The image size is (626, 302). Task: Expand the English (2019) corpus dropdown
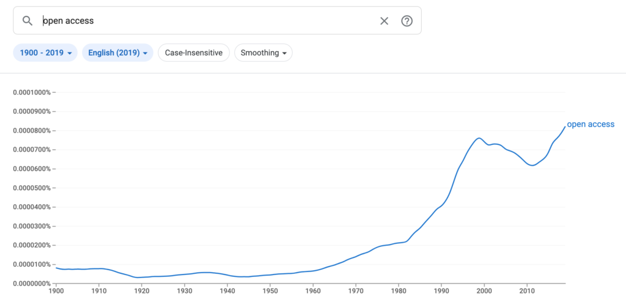point(117,53)
